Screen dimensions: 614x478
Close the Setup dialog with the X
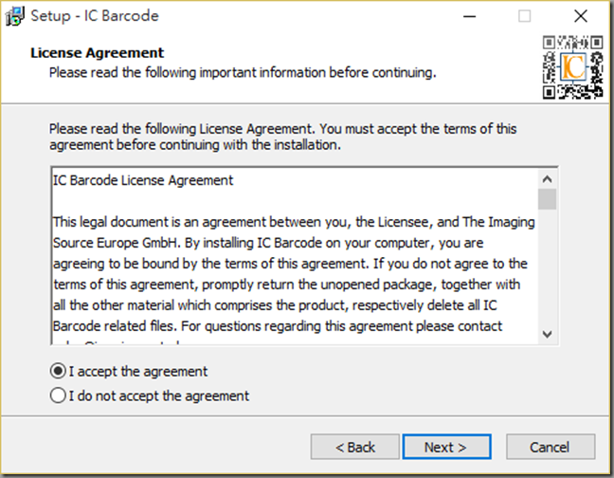coord(581,16)
